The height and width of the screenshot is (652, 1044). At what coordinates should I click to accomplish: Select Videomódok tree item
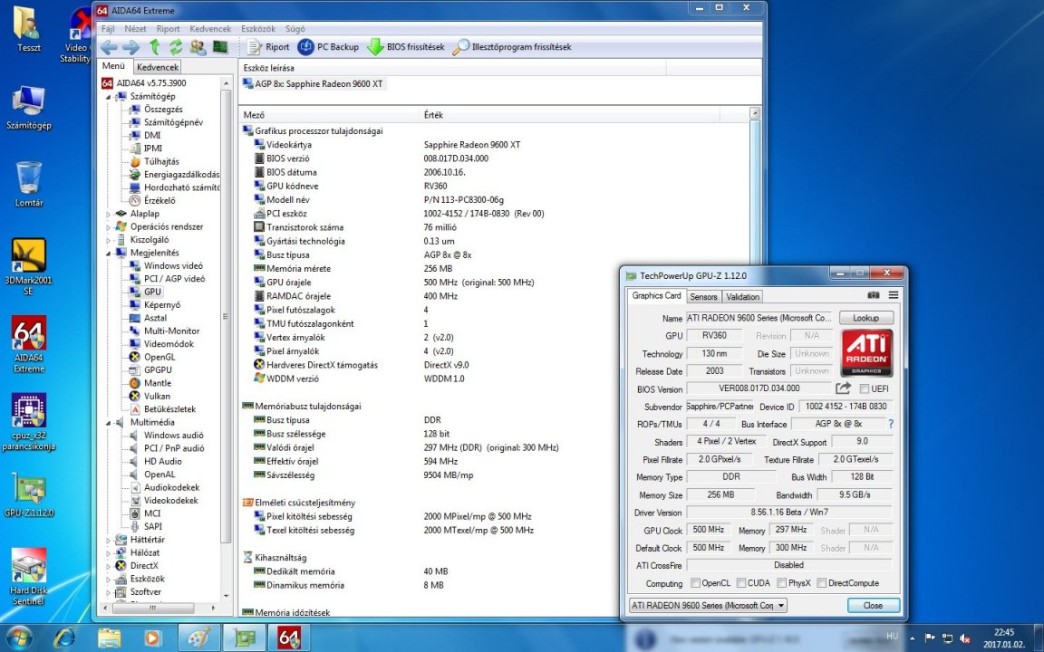click(x=169, y=344)
